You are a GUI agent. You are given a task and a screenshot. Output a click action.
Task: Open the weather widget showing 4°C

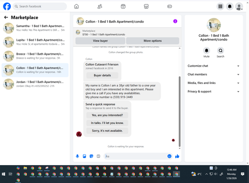(x=196, y=174)
